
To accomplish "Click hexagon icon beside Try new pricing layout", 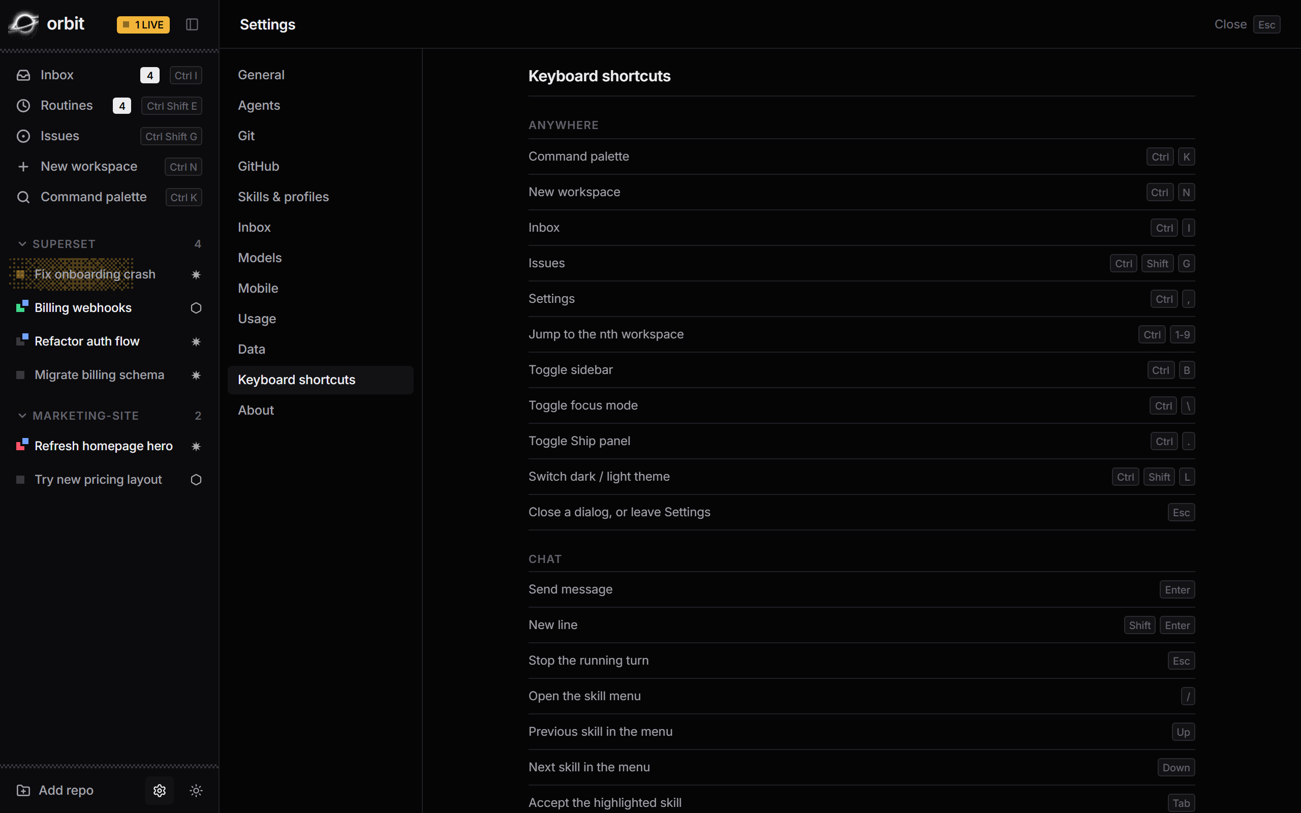I will 196,479.
